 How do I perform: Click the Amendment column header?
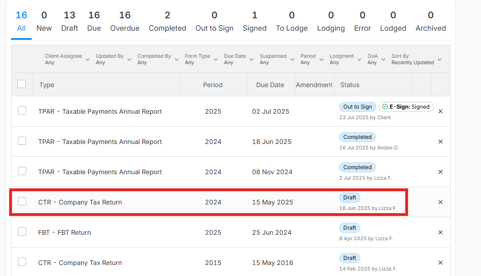click(x=314, y=85)
